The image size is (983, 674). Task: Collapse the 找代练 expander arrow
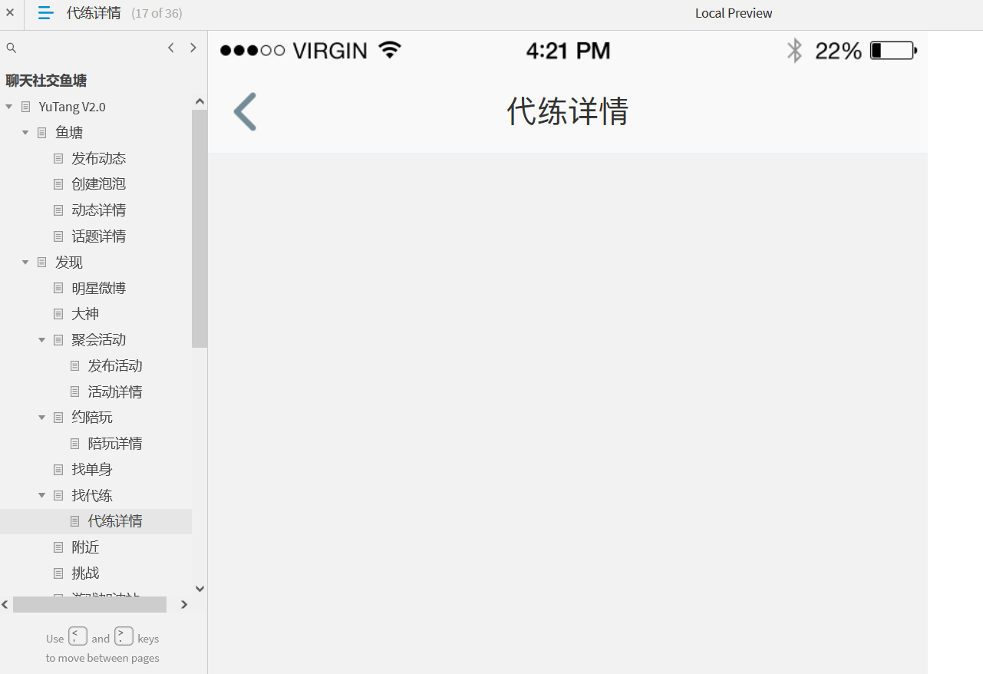click(42, 496)
